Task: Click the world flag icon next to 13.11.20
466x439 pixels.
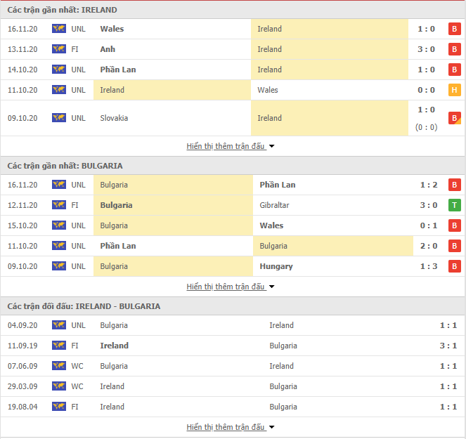Action: 59,49
